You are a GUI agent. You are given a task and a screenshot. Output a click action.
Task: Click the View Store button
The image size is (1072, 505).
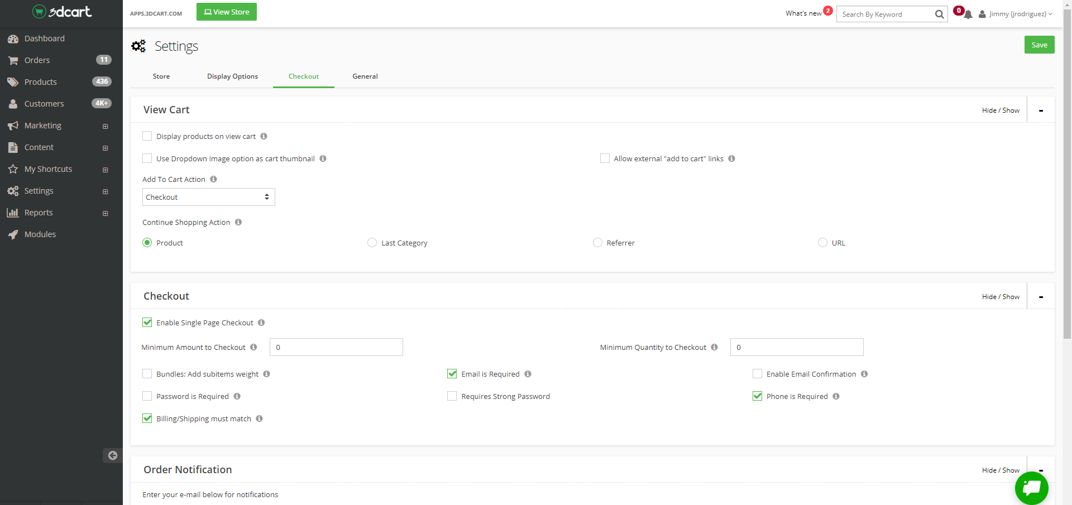tap(227, 12)
